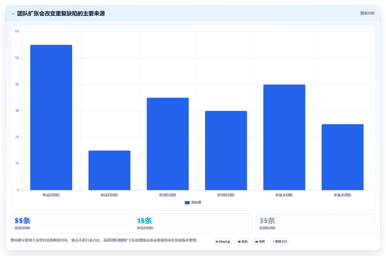Click the y-axis label 60
Screen dimensions: 386x256
[17, 31]
